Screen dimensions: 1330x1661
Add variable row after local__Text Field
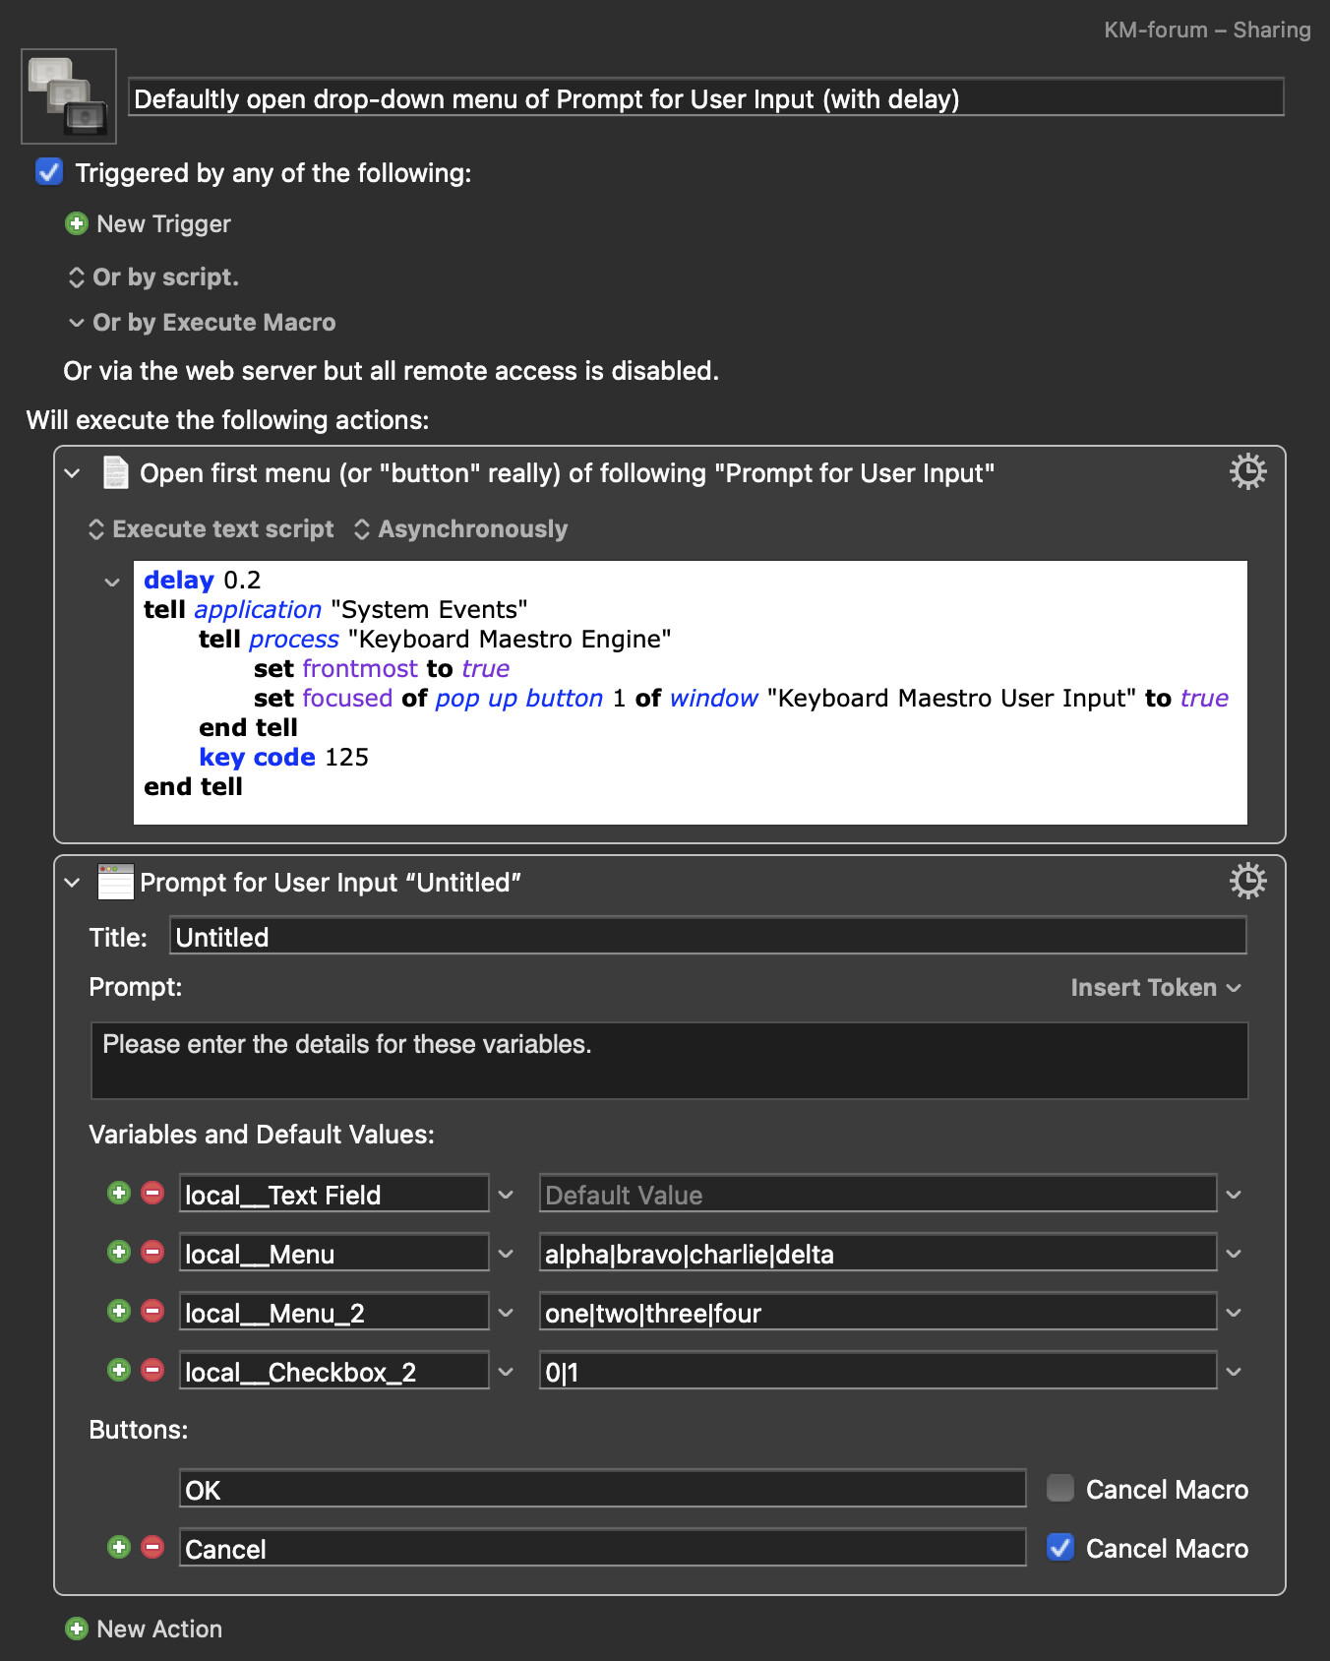pos(119,1194)
